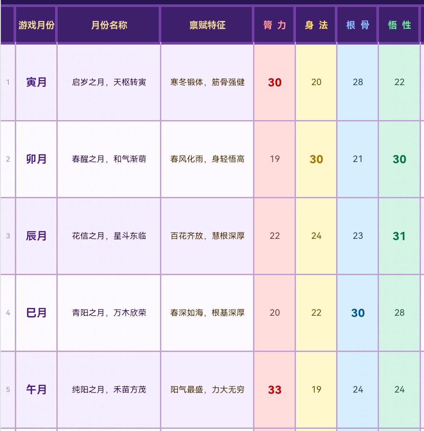Select row number 5

(x=8, y=390)
